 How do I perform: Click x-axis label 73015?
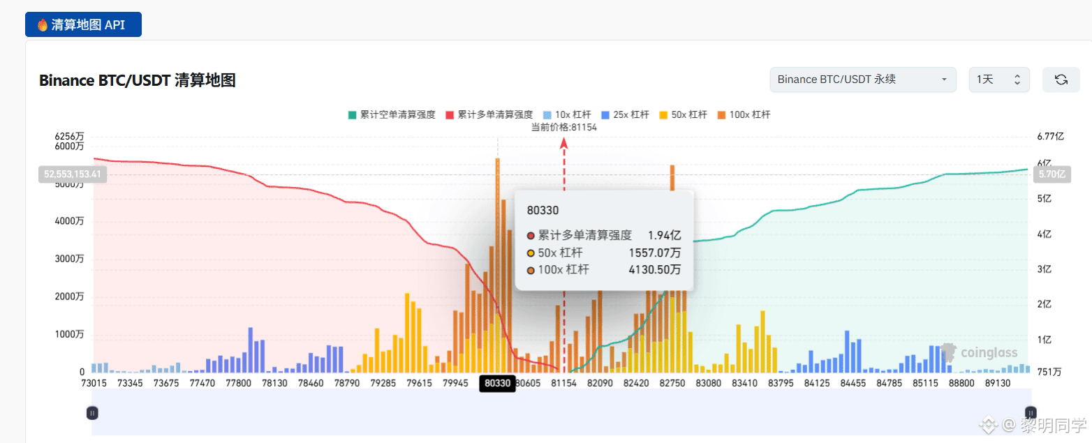coord(94,383)
